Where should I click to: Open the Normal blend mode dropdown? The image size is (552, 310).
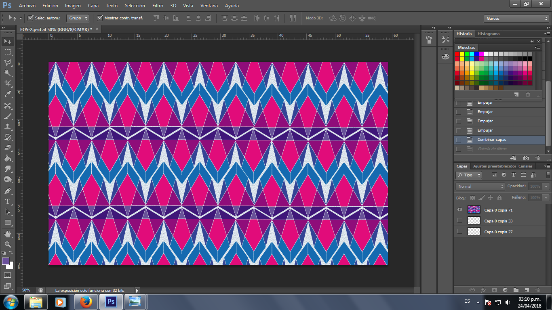480,186
